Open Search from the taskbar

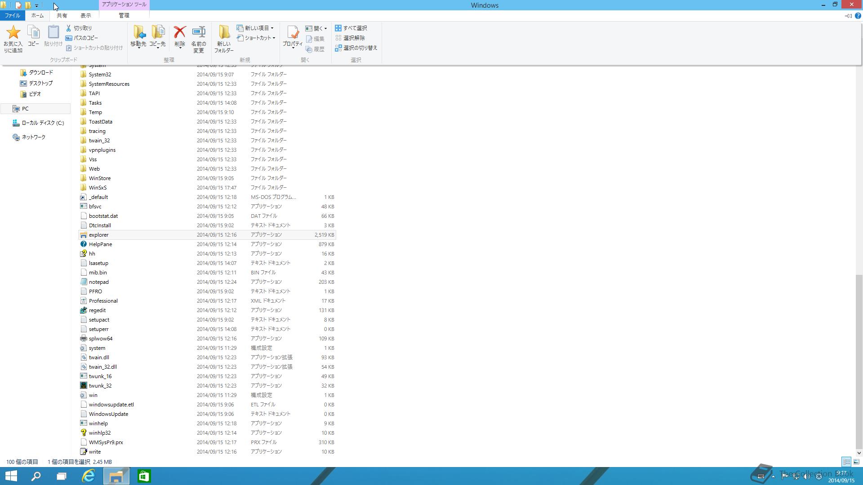point(36,476)
